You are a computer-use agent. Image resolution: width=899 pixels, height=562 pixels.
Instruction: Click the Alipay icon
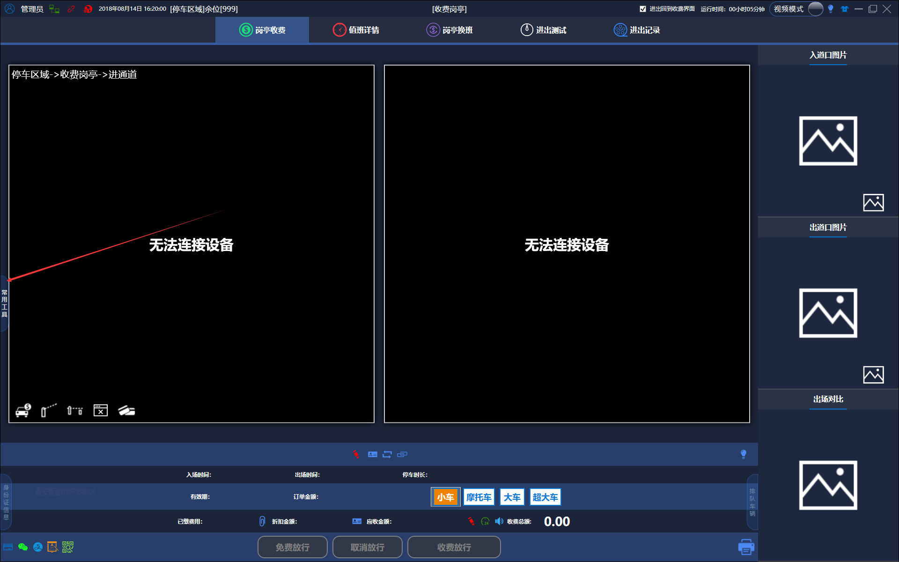pyautogui.click(x=38, y=547)
